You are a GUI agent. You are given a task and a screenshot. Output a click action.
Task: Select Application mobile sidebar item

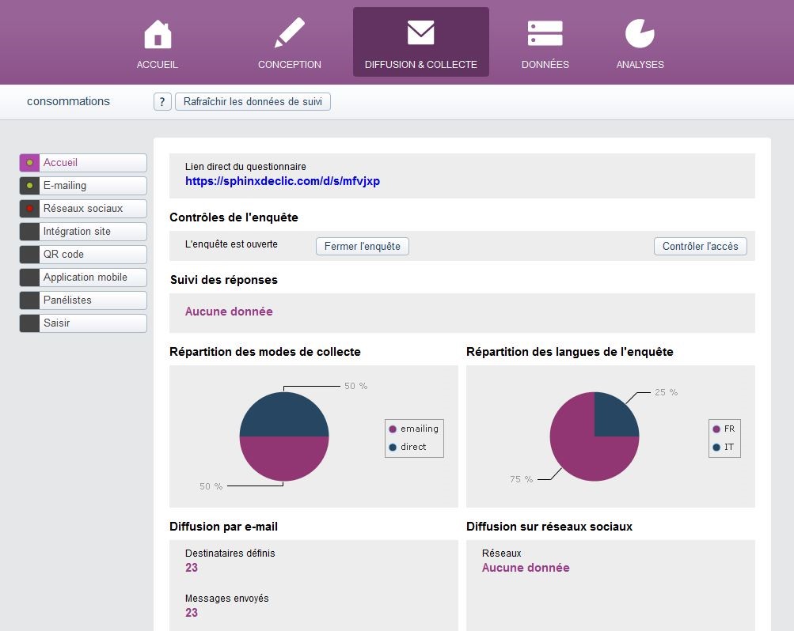click(83, 277)
